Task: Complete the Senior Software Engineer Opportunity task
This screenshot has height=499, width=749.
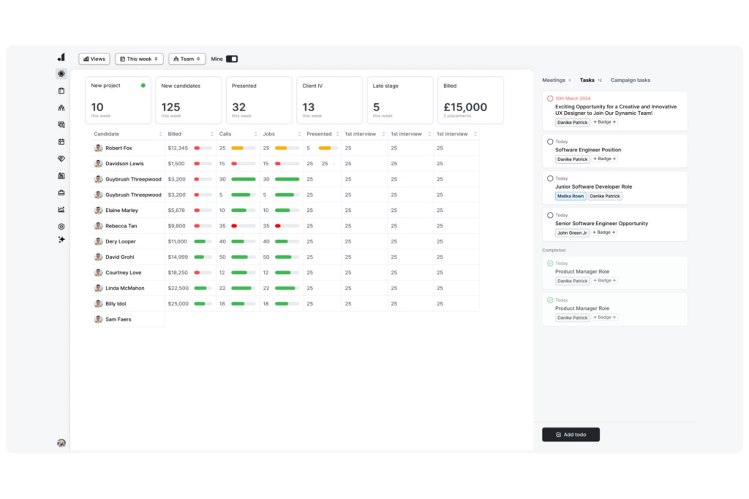Action: pyautogui.click(x=550, y=215)
